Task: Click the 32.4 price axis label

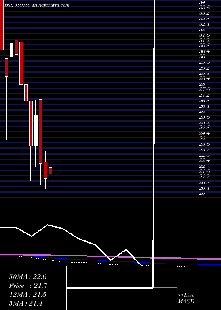Action: [x=204, y=24]
